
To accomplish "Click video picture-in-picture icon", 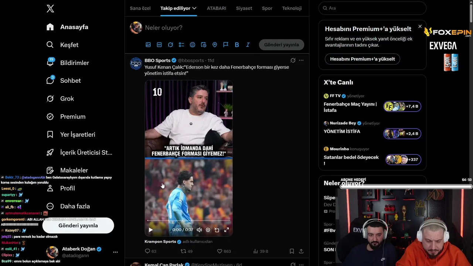I will (217, 230).
